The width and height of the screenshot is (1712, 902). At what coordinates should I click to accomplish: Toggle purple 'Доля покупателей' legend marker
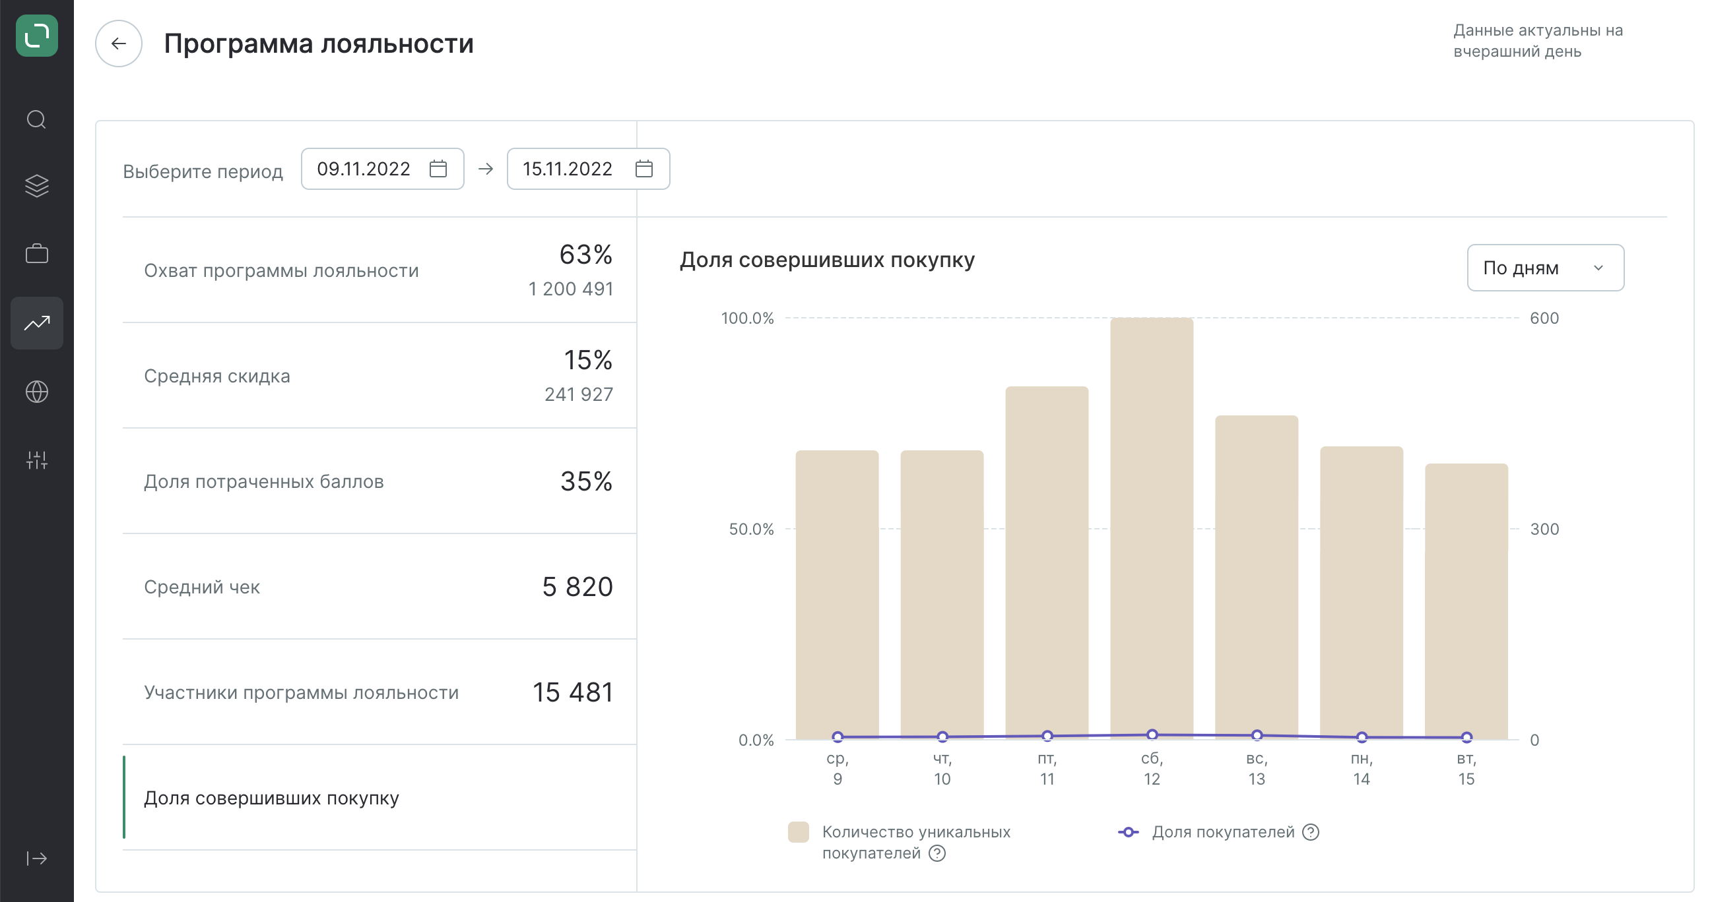click(1129, 832)
